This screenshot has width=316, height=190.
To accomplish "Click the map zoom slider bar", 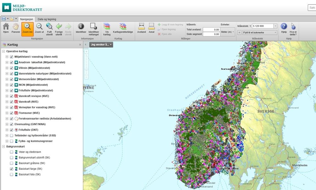I will coord(87,65).
